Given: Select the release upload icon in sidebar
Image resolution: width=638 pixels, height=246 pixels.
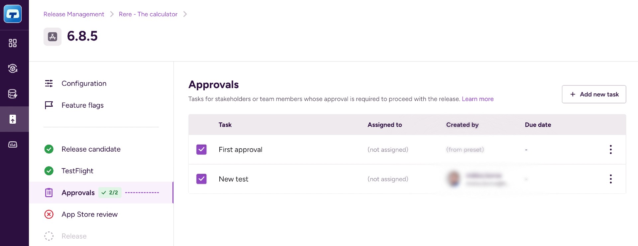Looking at the screenshot, I should (x=13, y=119).
